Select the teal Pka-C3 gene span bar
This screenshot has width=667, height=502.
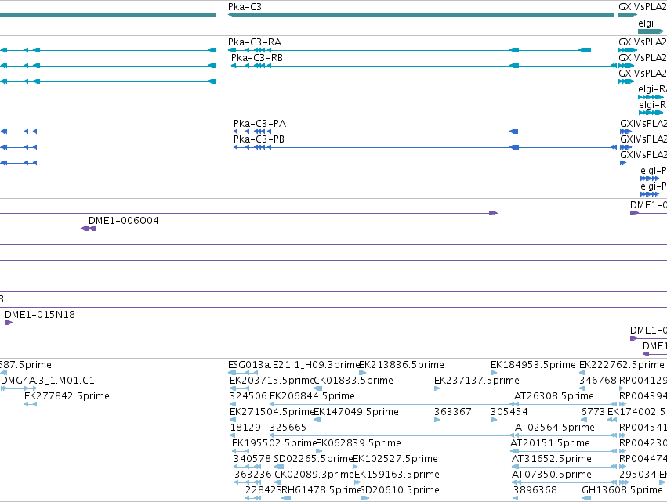(x=421, y=15)
